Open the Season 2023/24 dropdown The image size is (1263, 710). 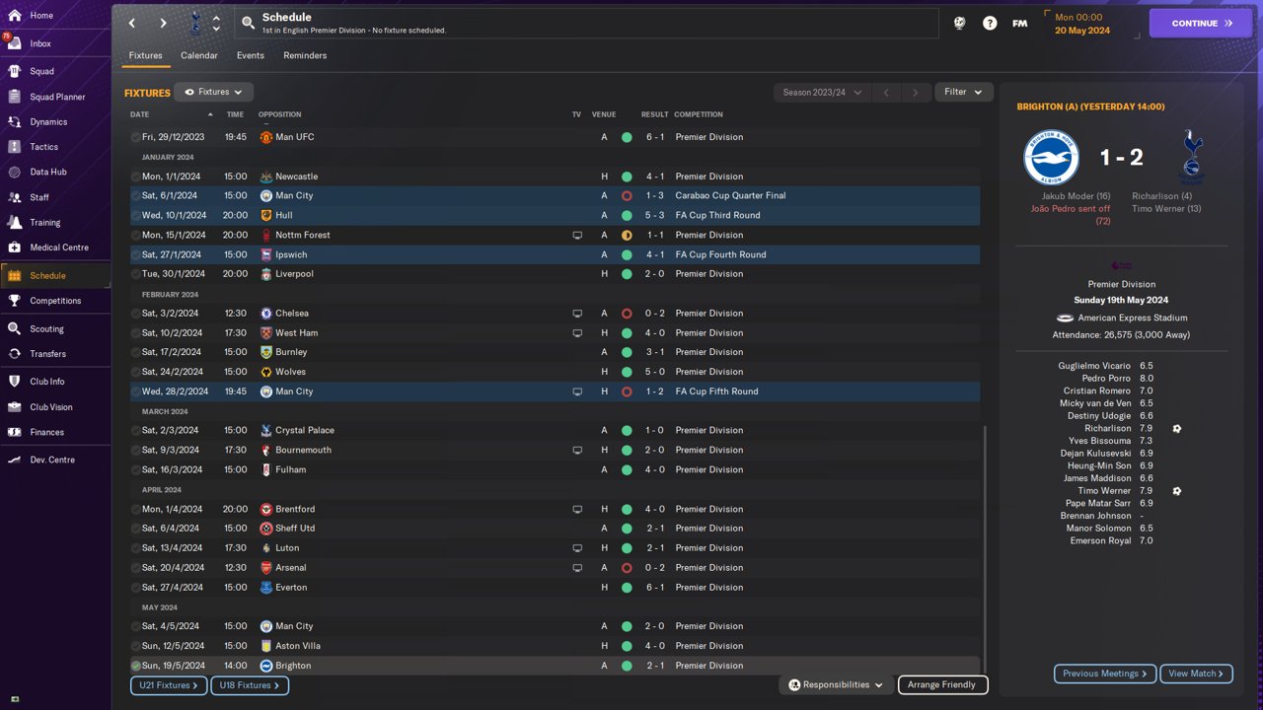(x=822, y=92)
